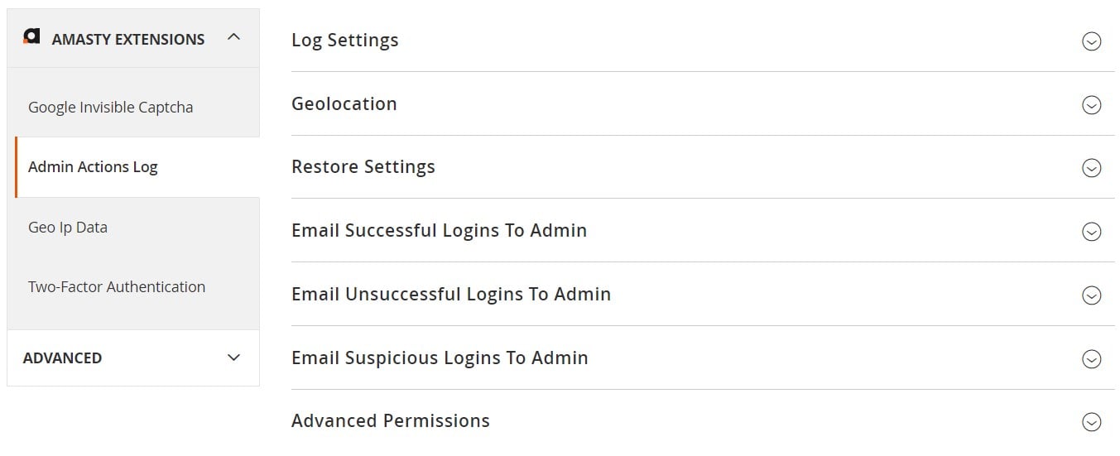Click the circled arrow beside Email Successful Logins
The height and width of the screenshot is (456, 1120).
point(1092,232)
